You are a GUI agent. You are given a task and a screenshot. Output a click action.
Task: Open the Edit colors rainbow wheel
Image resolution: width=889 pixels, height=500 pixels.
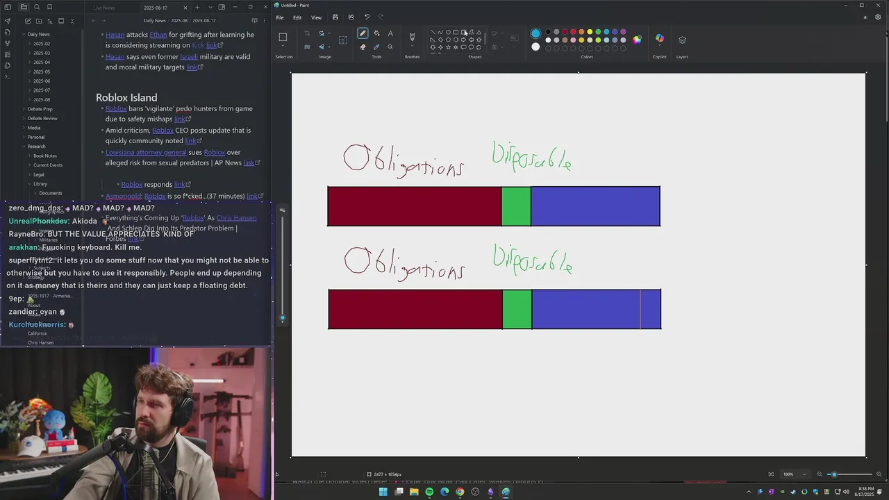[x=637, y=39]
